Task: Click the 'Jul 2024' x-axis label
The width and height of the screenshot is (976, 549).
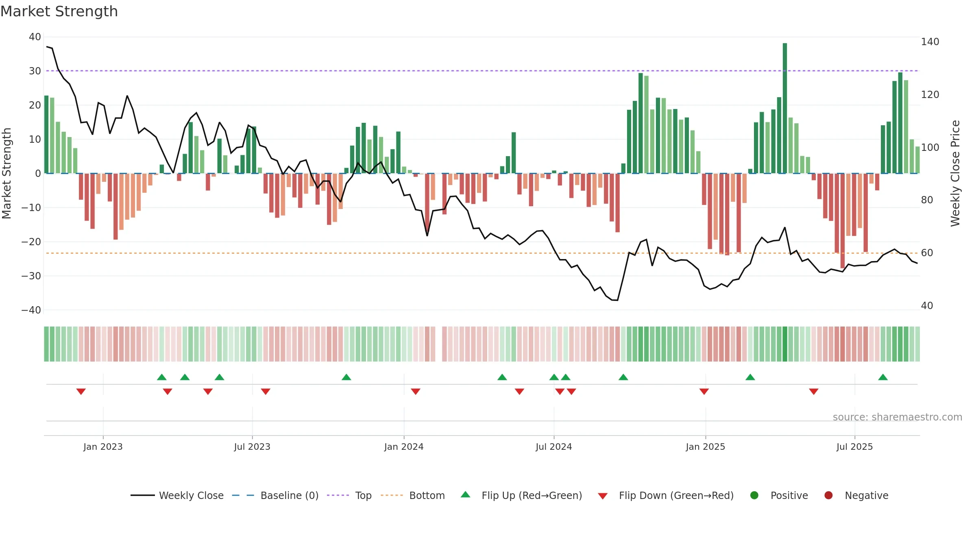Action: (x=554, y=447)
